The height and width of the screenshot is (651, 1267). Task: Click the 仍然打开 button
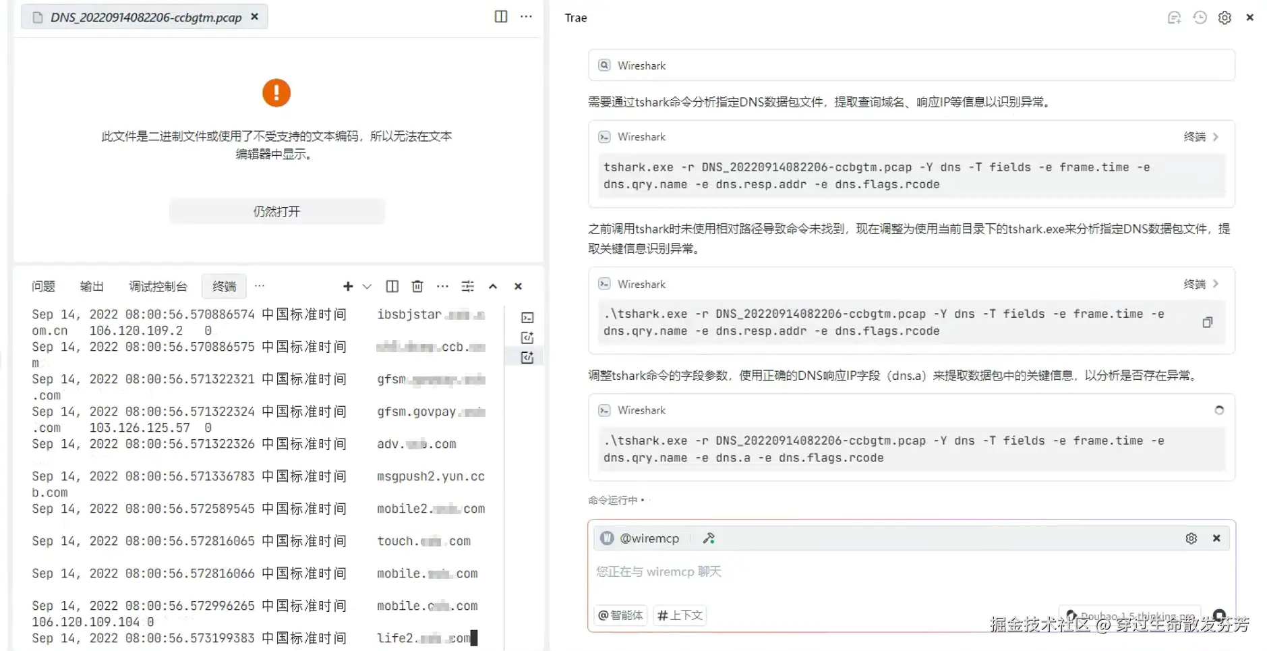(276, 211)
